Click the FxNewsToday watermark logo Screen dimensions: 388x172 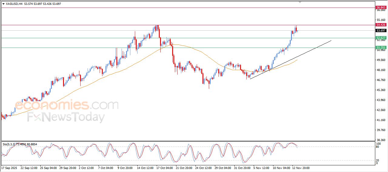pos(66,117)
